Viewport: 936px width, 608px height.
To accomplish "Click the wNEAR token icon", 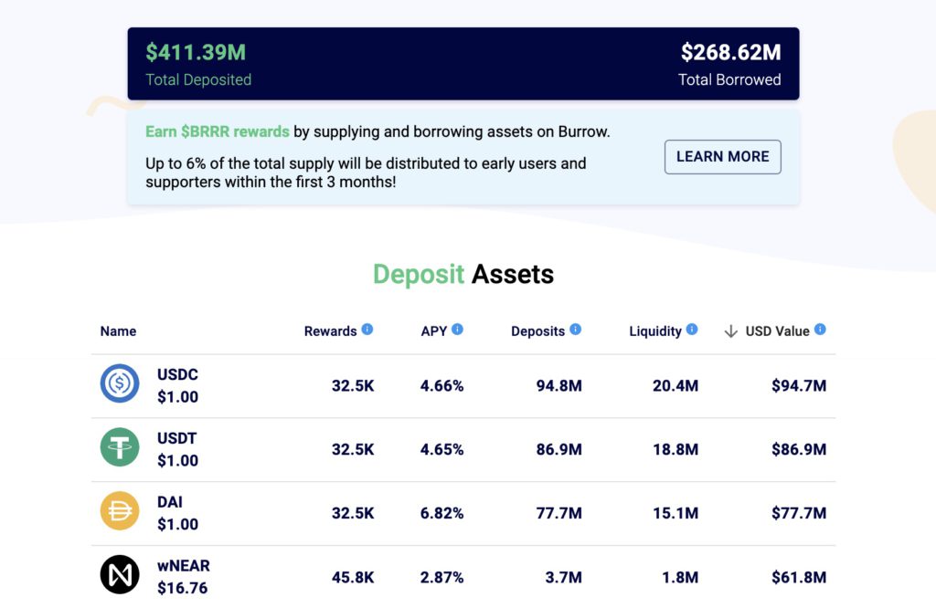I will [120, 574].
